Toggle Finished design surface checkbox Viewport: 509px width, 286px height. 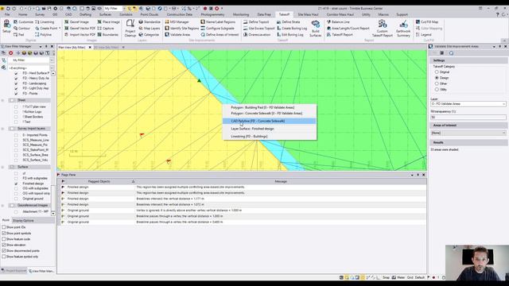pyautogui.click(x=16, y=184)
